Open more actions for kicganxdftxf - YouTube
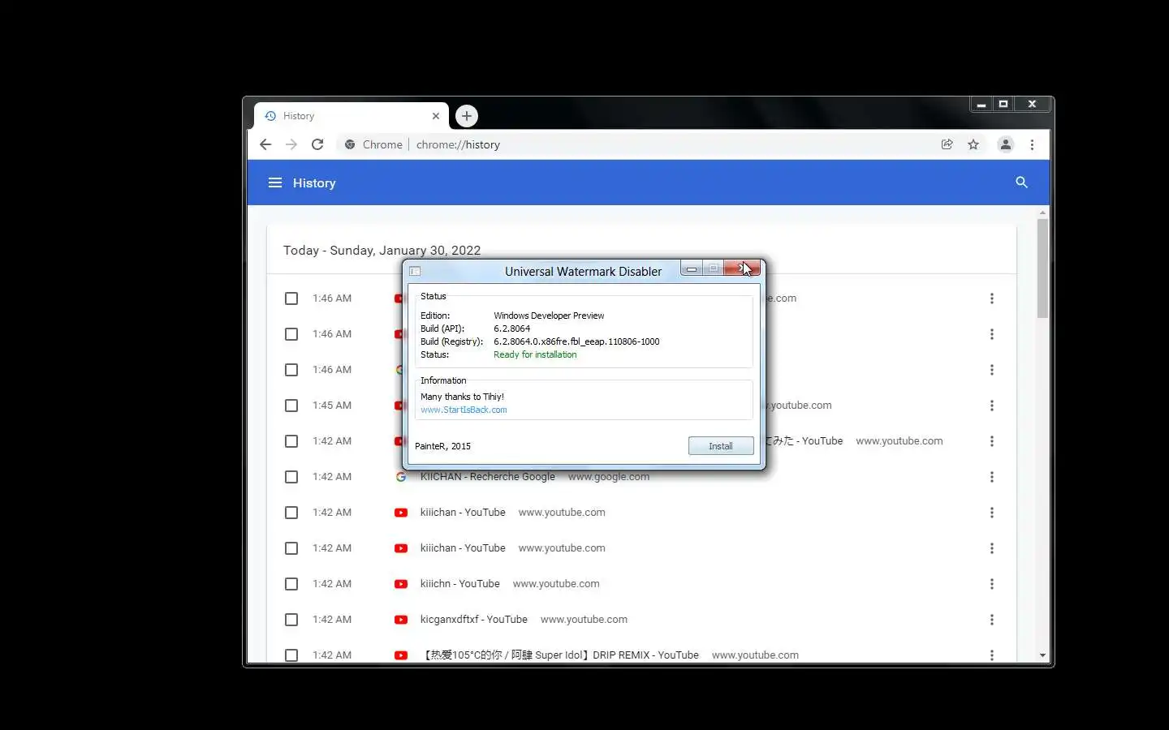Viewport: 1169px width, 730px height. [x=991, y=620]
